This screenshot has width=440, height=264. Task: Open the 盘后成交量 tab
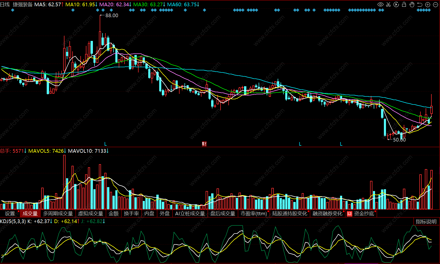(223, 214)
